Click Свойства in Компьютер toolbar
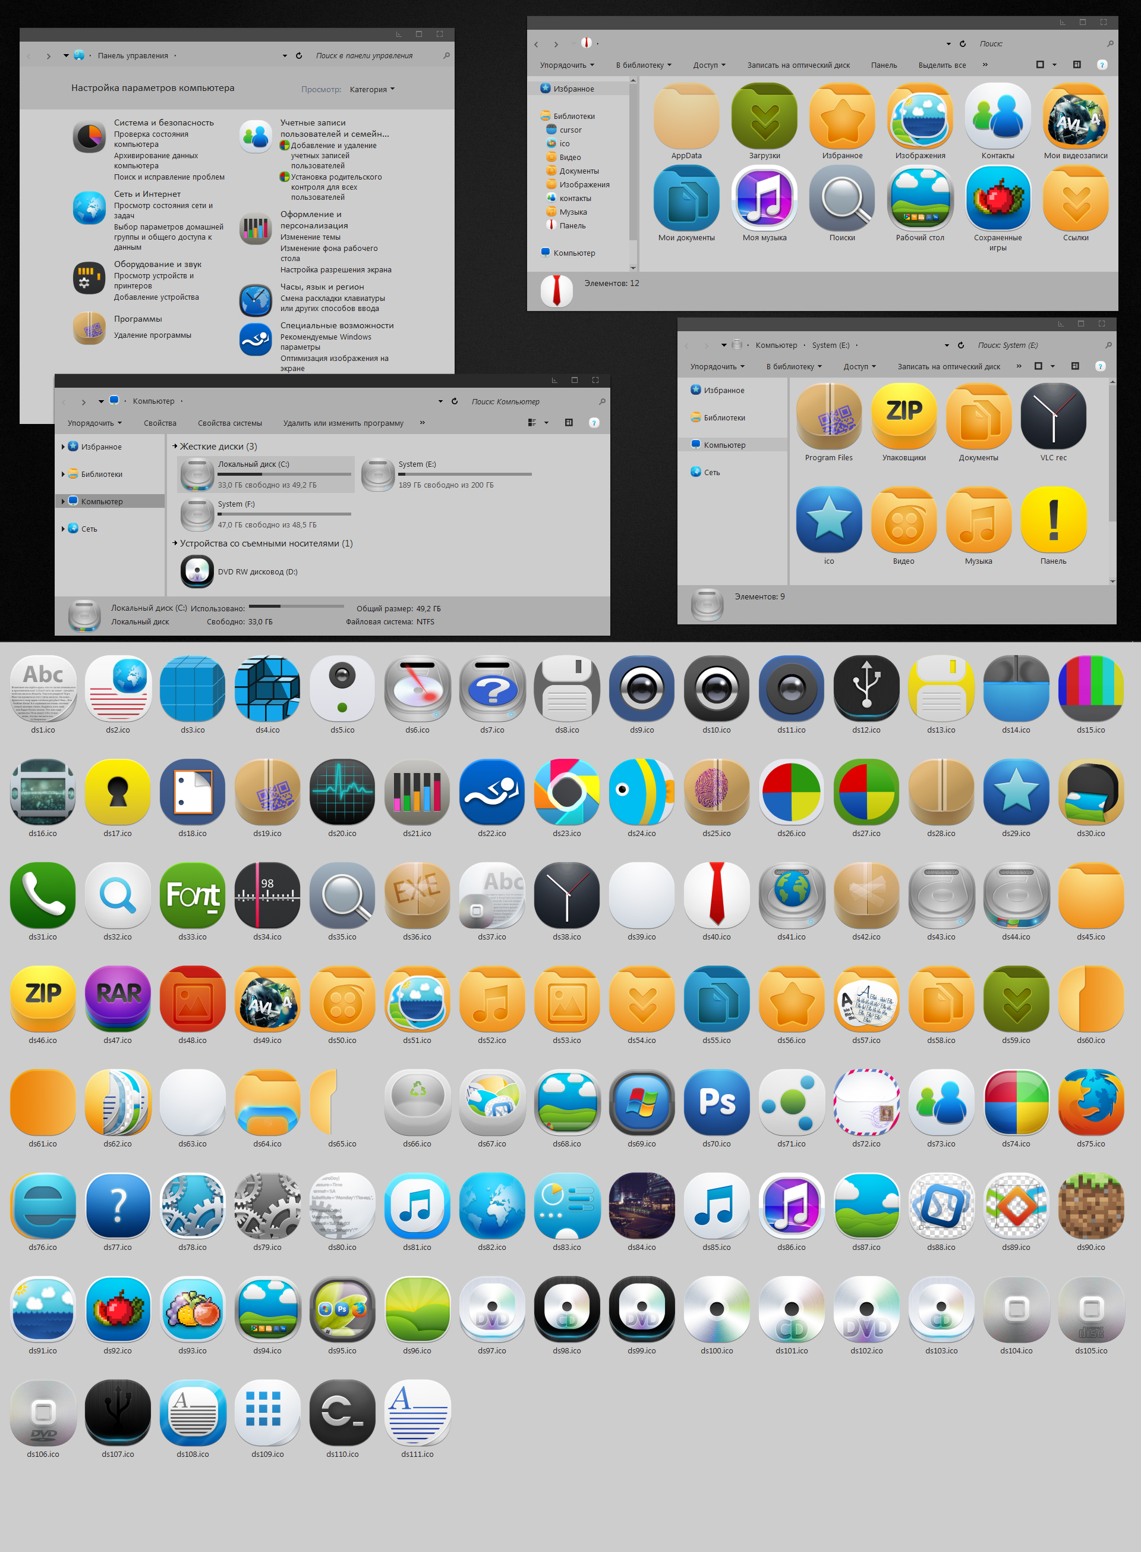 pyautogui.click(x=159, y=423)
